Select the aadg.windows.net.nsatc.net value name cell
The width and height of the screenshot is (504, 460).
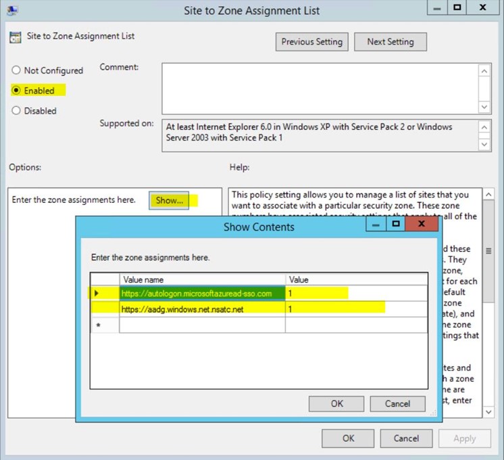202,309
